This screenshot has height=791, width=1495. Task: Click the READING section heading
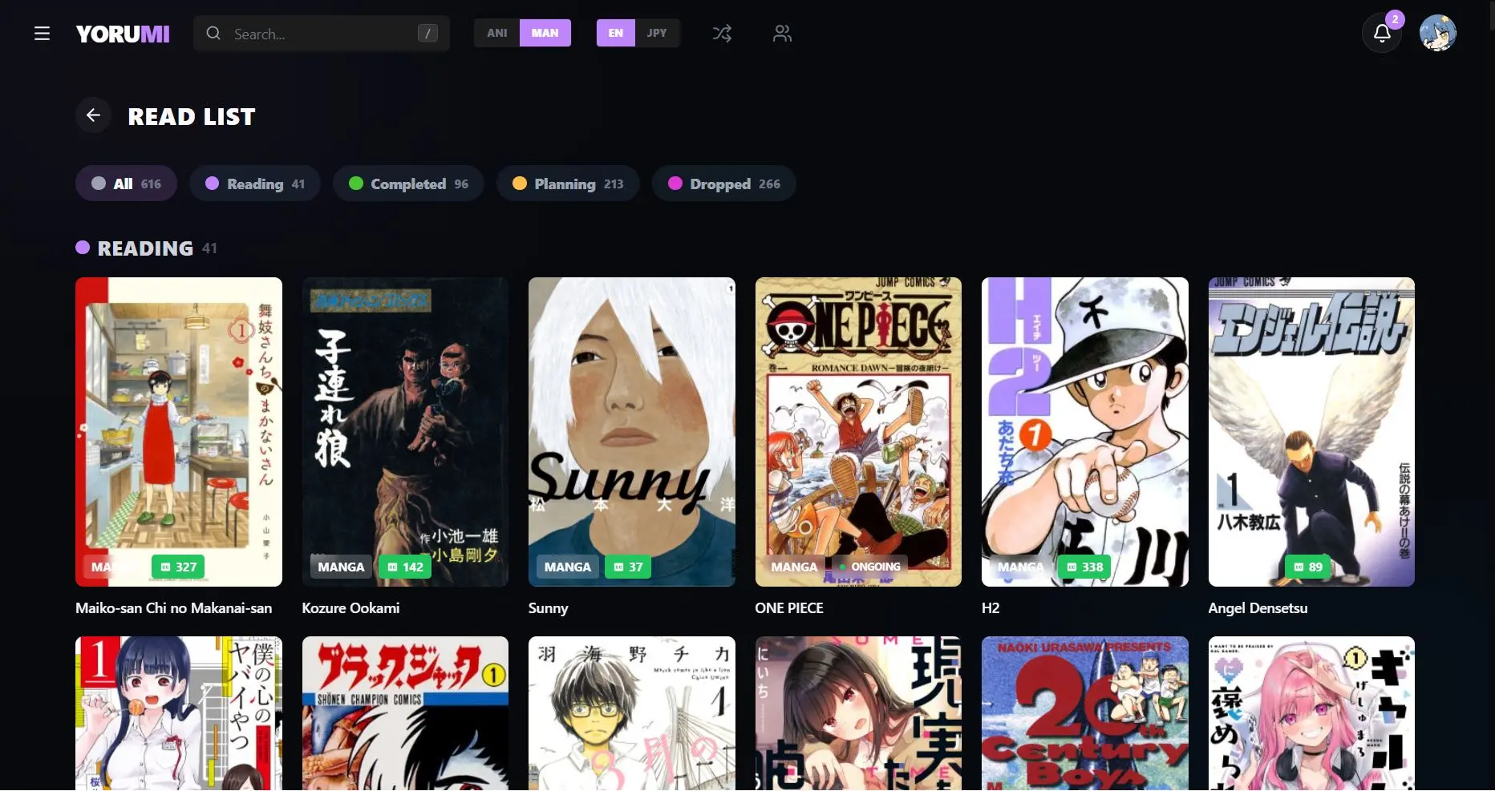145,248
